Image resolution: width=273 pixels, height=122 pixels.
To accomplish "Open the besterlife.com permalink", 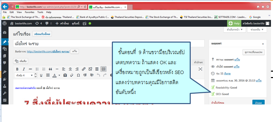I will pyautogui.click(x=48, y=52).
